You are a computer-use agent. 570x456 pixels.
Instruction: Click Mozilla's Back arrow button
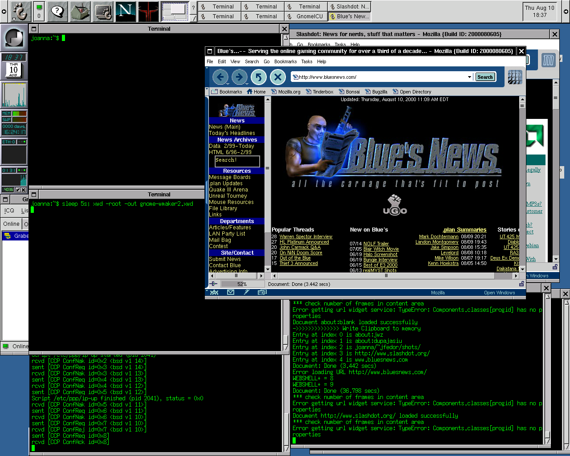220,77
